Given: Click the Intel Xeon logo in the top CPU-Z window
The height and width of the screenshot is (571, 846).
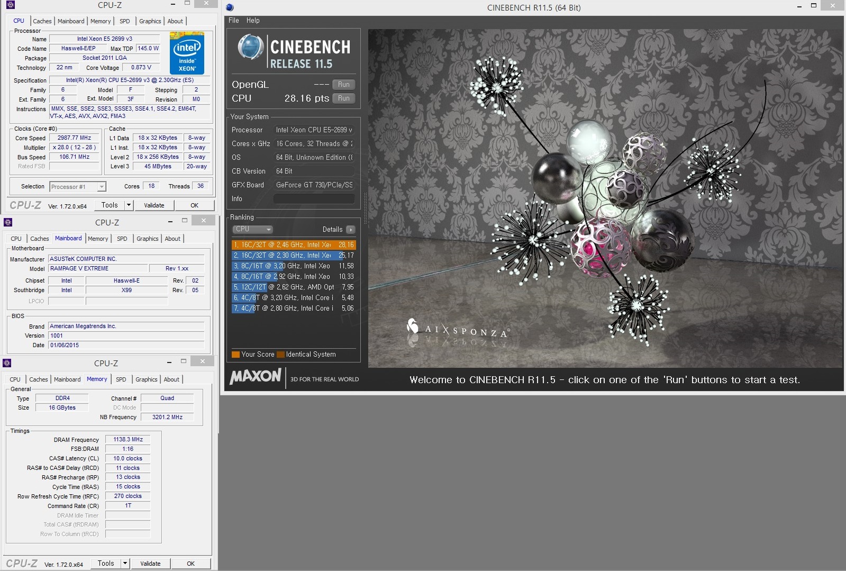Looking at the screenshot, I should coord(187,53).
